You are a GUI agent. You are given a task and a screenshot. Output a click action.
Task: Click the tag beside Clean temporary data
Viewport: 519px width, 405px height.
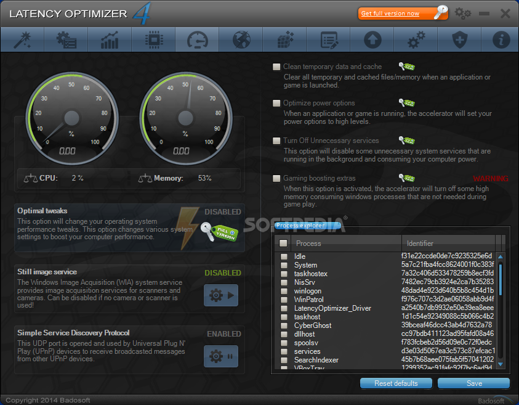point(407,67)
